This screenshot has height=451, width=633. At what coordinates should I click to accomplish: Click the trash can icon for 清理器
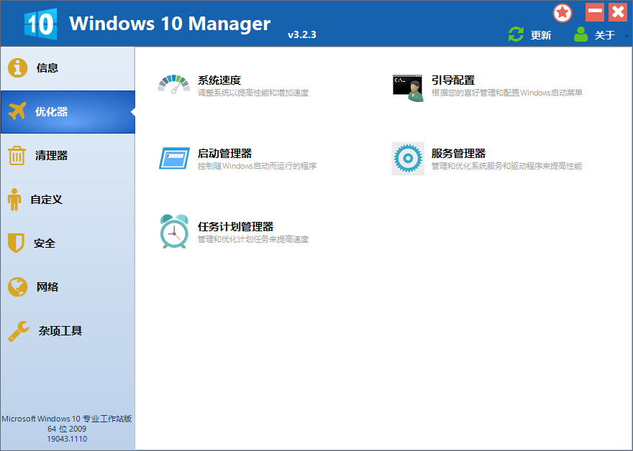(17, 156)
